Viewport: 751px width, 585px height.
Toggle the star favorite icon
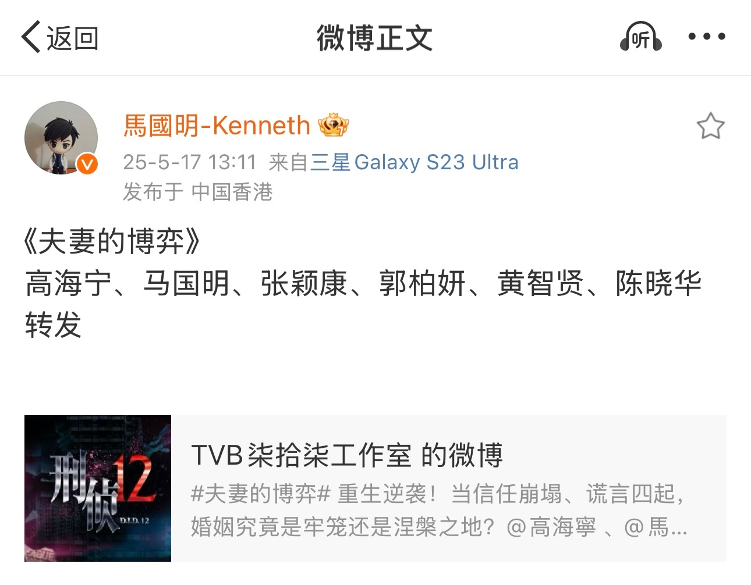click(x=710, y=126)
